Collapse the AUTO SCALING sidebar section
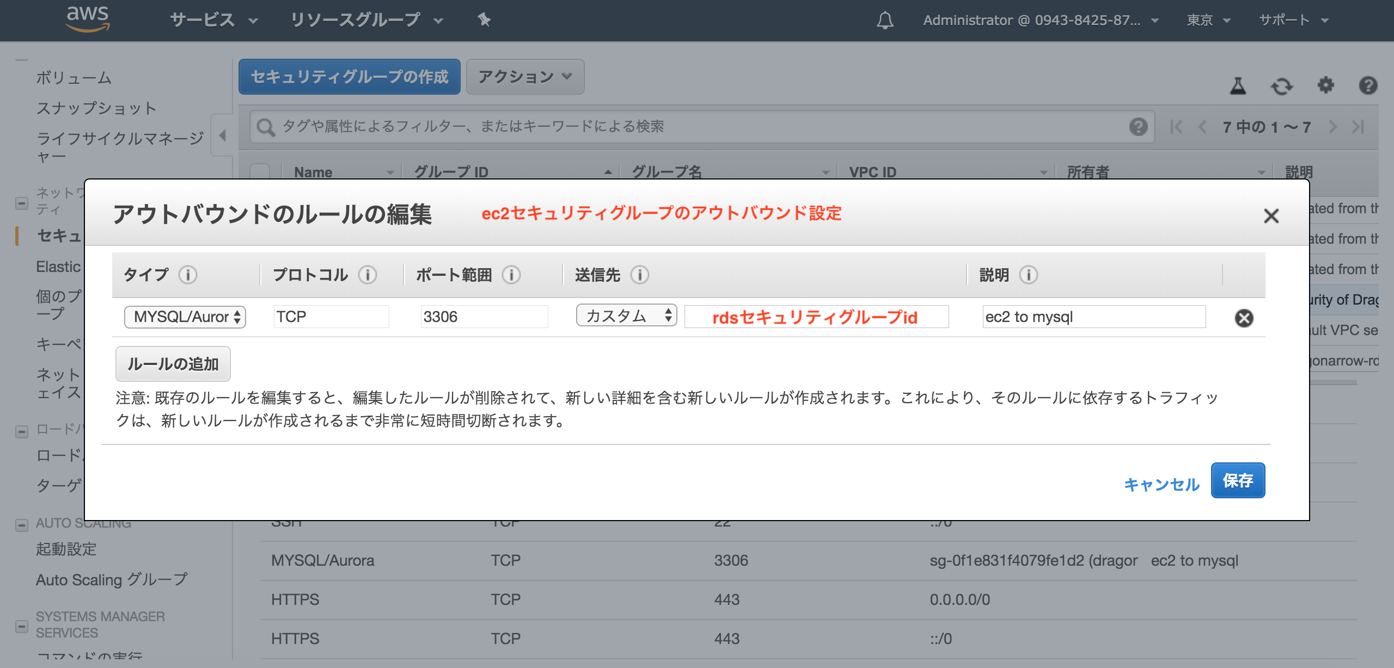This screenshot has height=668, width=1394. [x=22, y=524]
